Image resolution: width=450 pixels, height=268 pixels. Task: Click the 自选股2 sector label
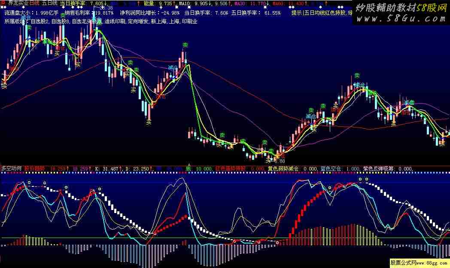click(37, 21)
